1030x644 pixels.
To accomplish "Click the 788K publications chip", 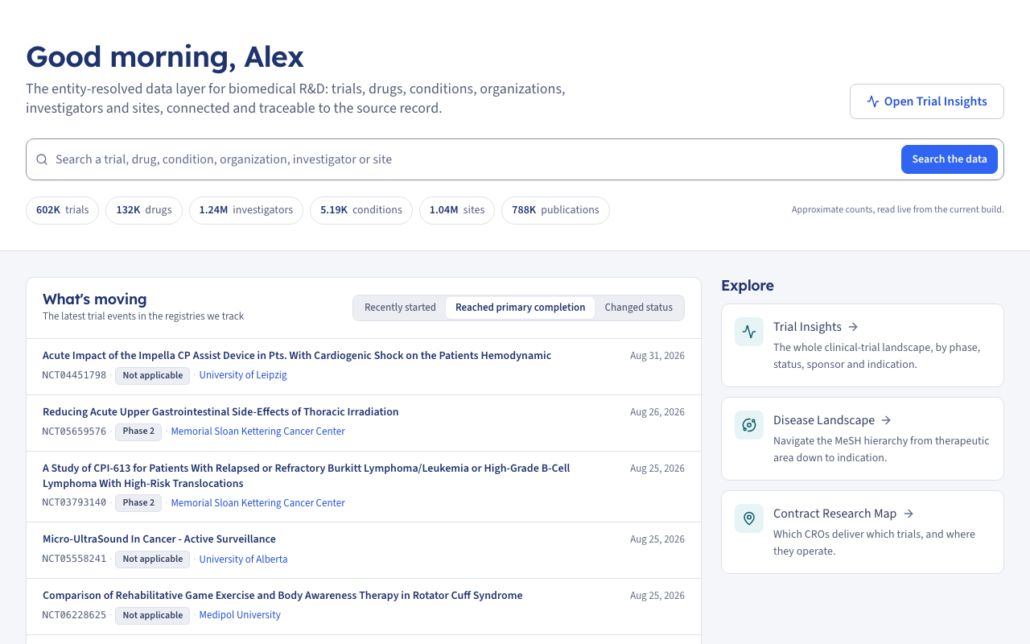I will pos(555,210).
